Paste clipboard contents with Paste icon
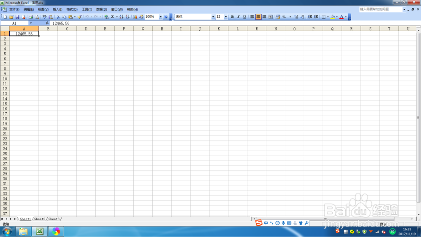 pos(70,17)
